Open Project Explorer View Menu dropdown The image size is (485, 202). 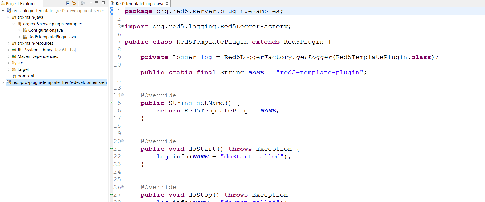click(x=91, y=3)
